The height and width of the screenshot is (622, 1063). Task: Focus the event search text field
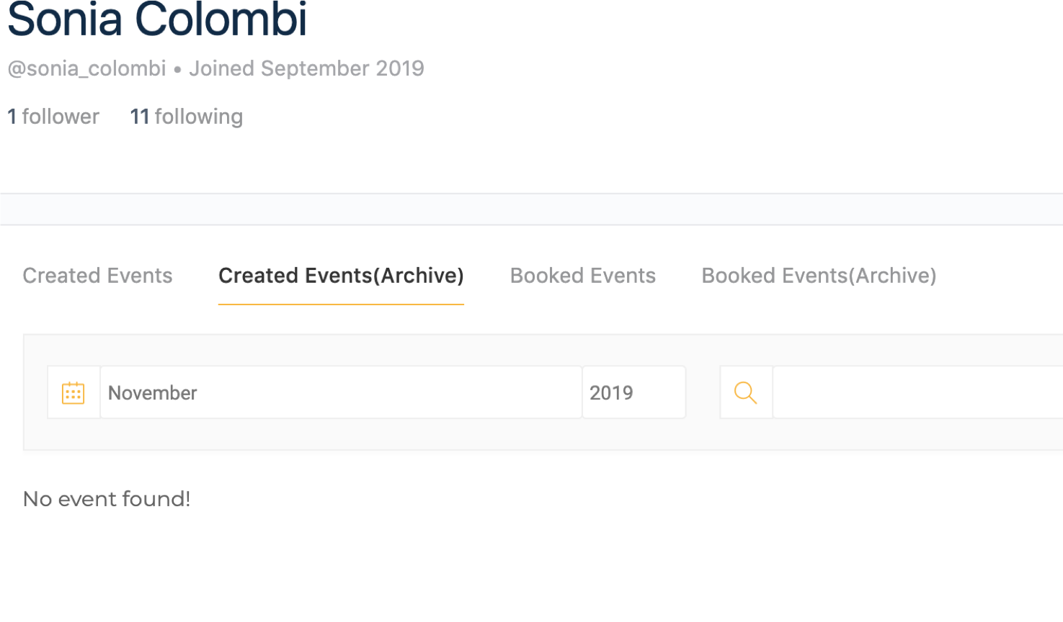[x=917, y=392]
